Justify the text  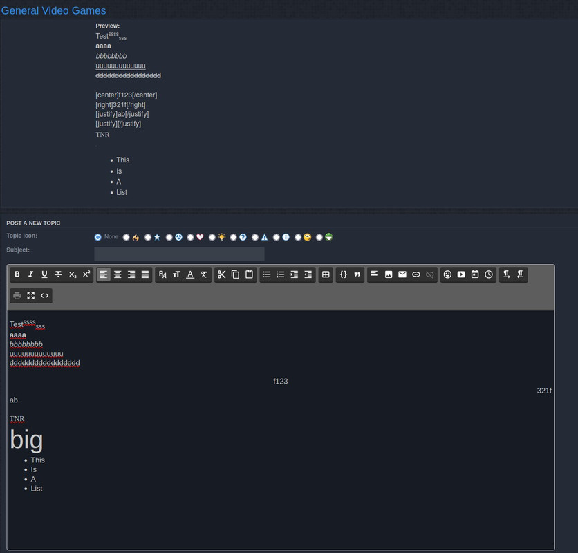coord(145,274)
